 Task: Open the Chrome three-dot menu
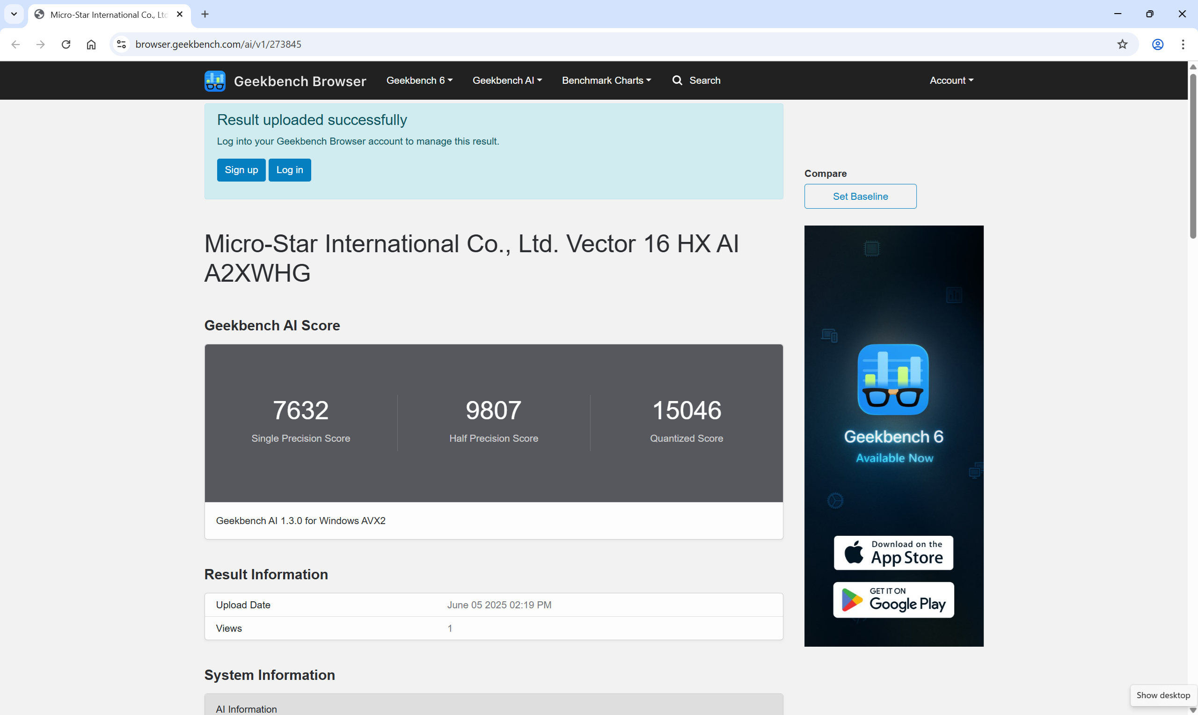point(1183,44)
